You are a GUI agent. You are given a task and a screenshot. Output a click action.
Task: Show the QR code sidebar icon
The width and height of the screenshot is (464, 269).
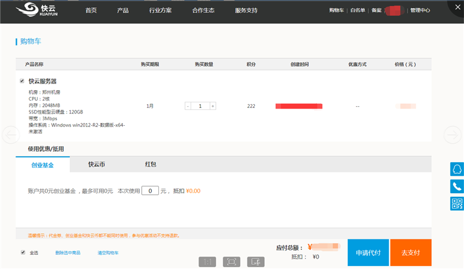(x=457, y=204)
